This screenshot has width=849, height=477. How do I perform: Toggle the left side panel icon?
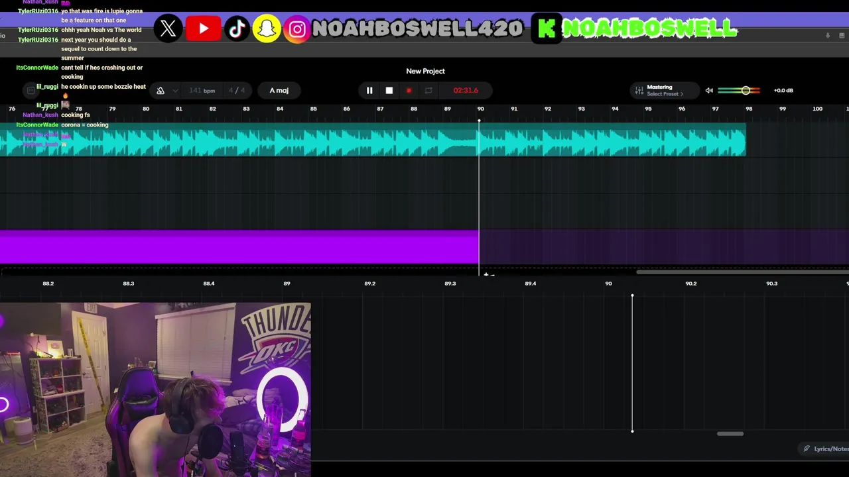pyautogui.click(x=31, y=91)
